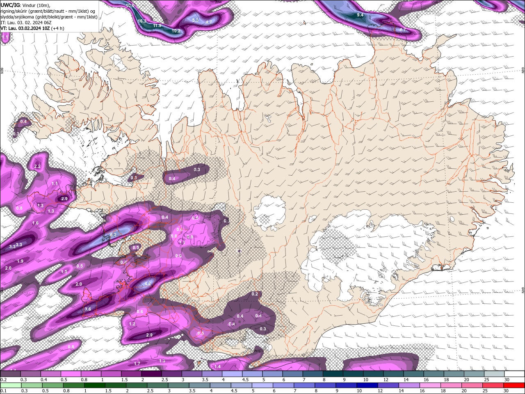Select the dark teal 8–9 snow swatch
Image resolution: width=525 pixels, height=394 pixels.
tap(333, 374)
